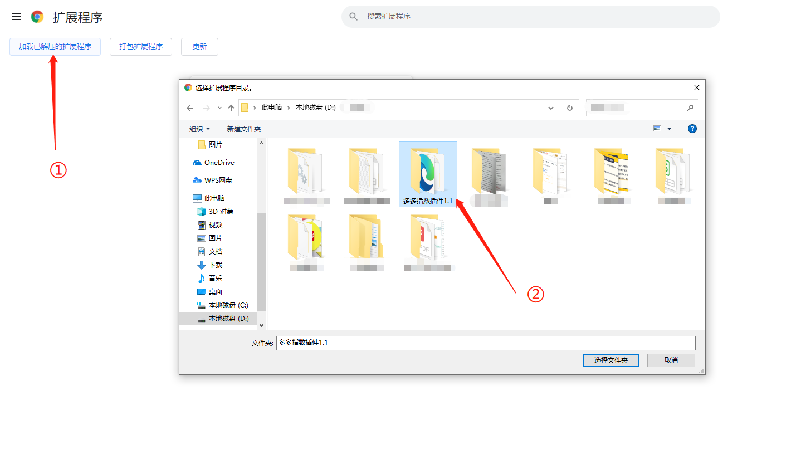Click the 文件夹 name input field
This screenshot has height=449, width=806.
486,343
